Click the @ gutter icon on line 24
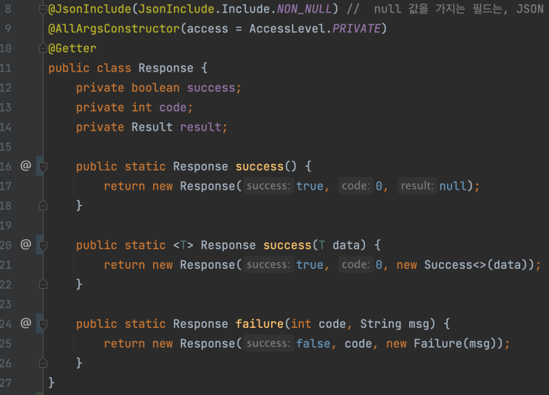 (x=26, y=323)
